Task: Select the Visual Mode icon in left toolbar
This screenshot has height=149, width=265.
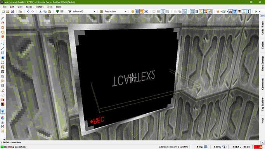Action: (x=3, y=111)
